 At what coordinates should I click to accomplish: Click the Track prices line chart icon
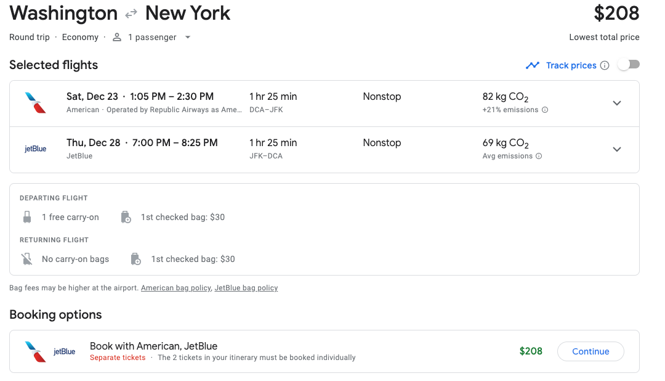532,65
